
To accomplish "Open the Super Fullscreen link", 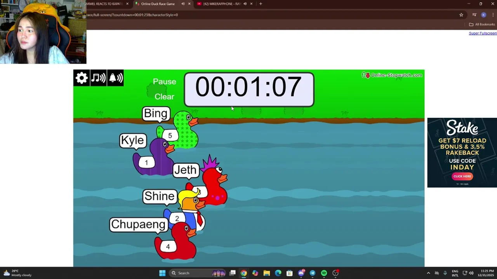I will pyautogui.click(x=483, y=33).
